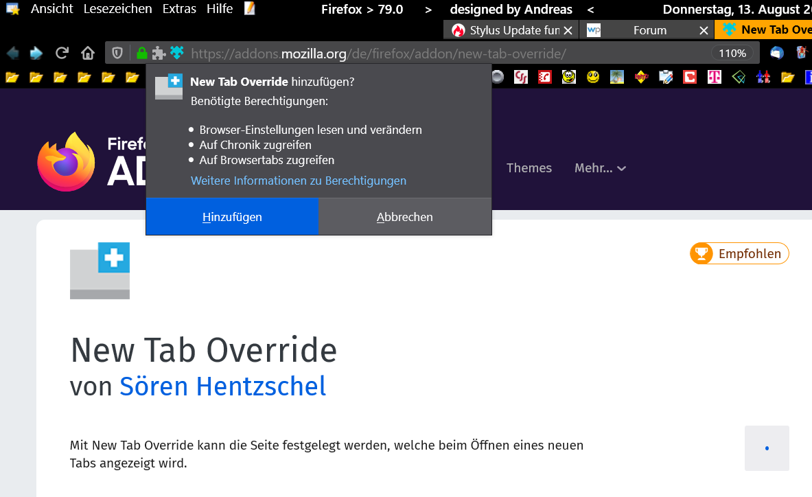Open author Sören Hentzschel's profile

(x=222, y=386)
